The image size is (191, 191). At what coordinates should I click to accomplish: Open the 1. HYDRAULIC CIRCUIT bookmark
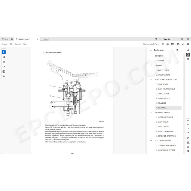click(165, 117)
